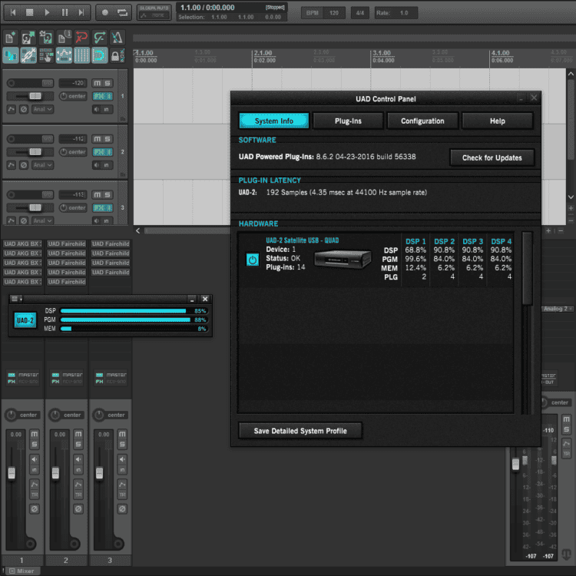Click the mixer channel 1 volume fader
This screenshot has width=576, height=576.
12,473
